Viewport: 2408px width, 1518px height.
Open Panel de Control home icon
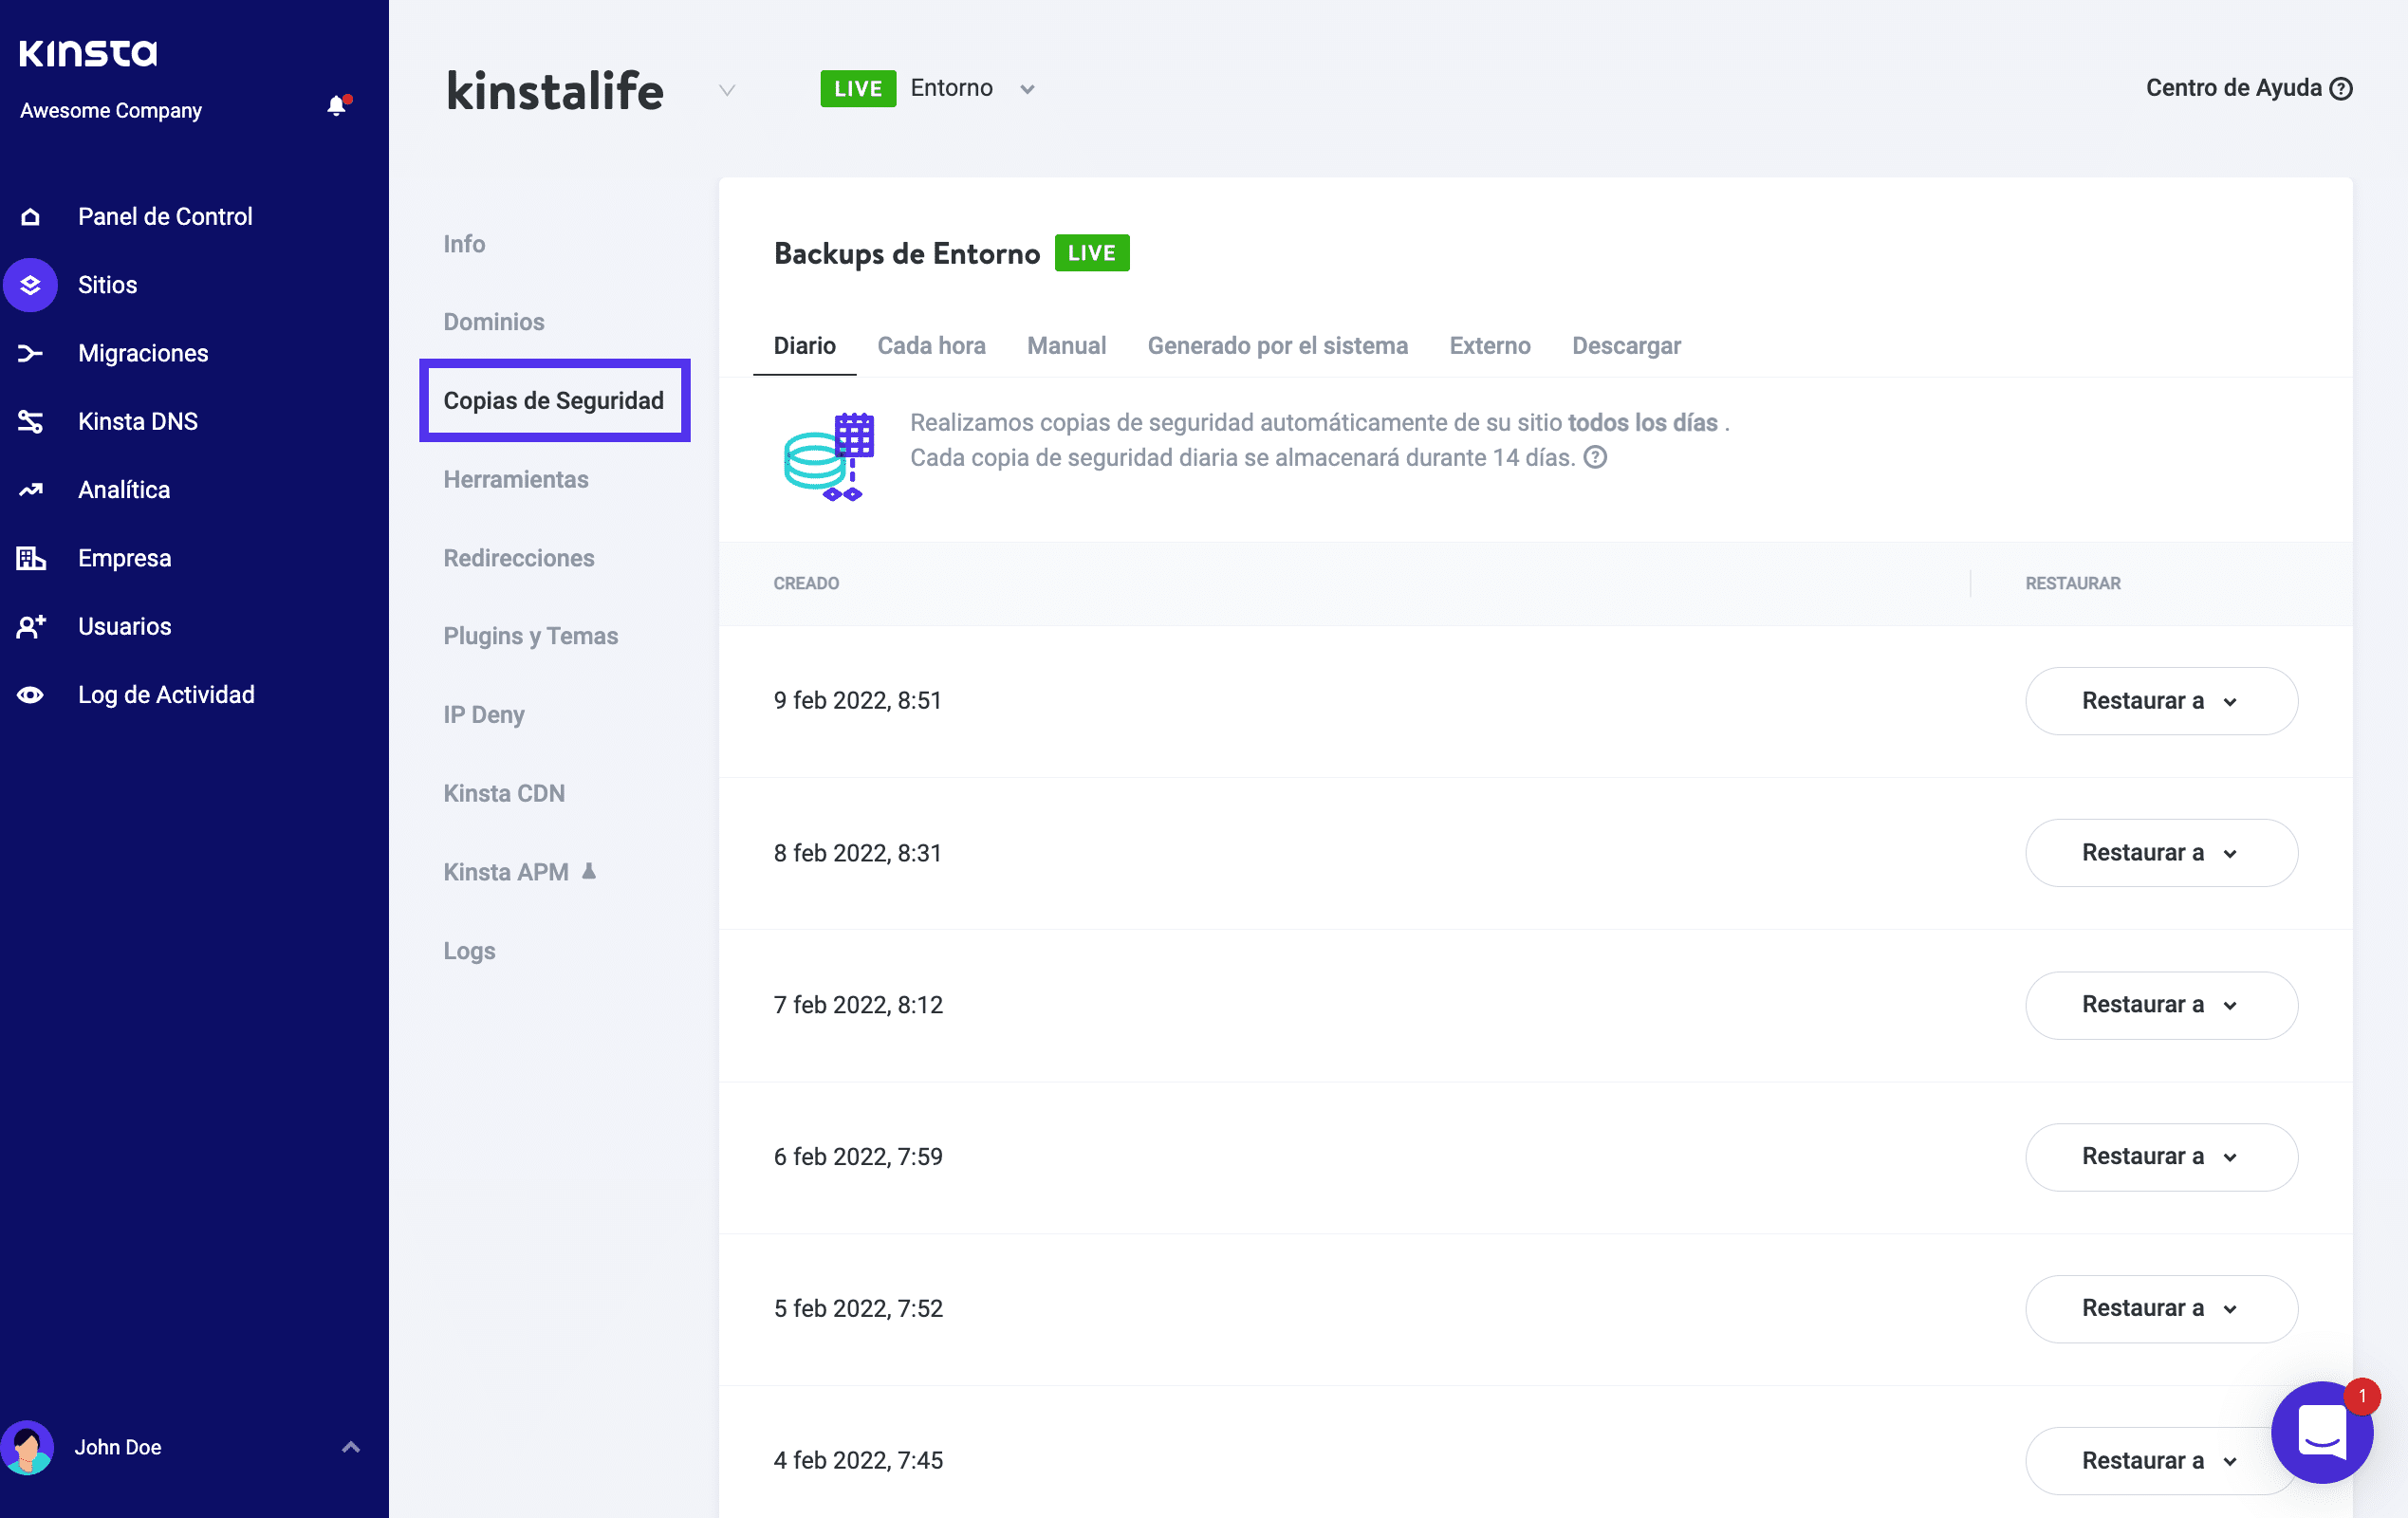pos(30,216)
